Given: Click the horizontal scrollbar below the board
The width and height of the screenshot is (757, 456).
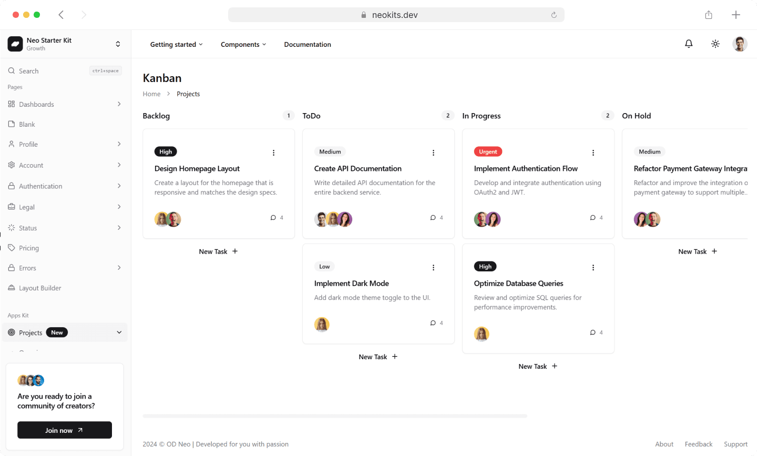Looking at the screenshot, I should click(335, 416).
